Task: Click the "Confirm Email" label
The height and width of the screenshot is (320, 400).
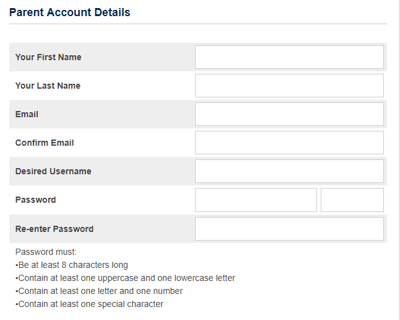Action: pyautogui.click(x=45, y=143)
